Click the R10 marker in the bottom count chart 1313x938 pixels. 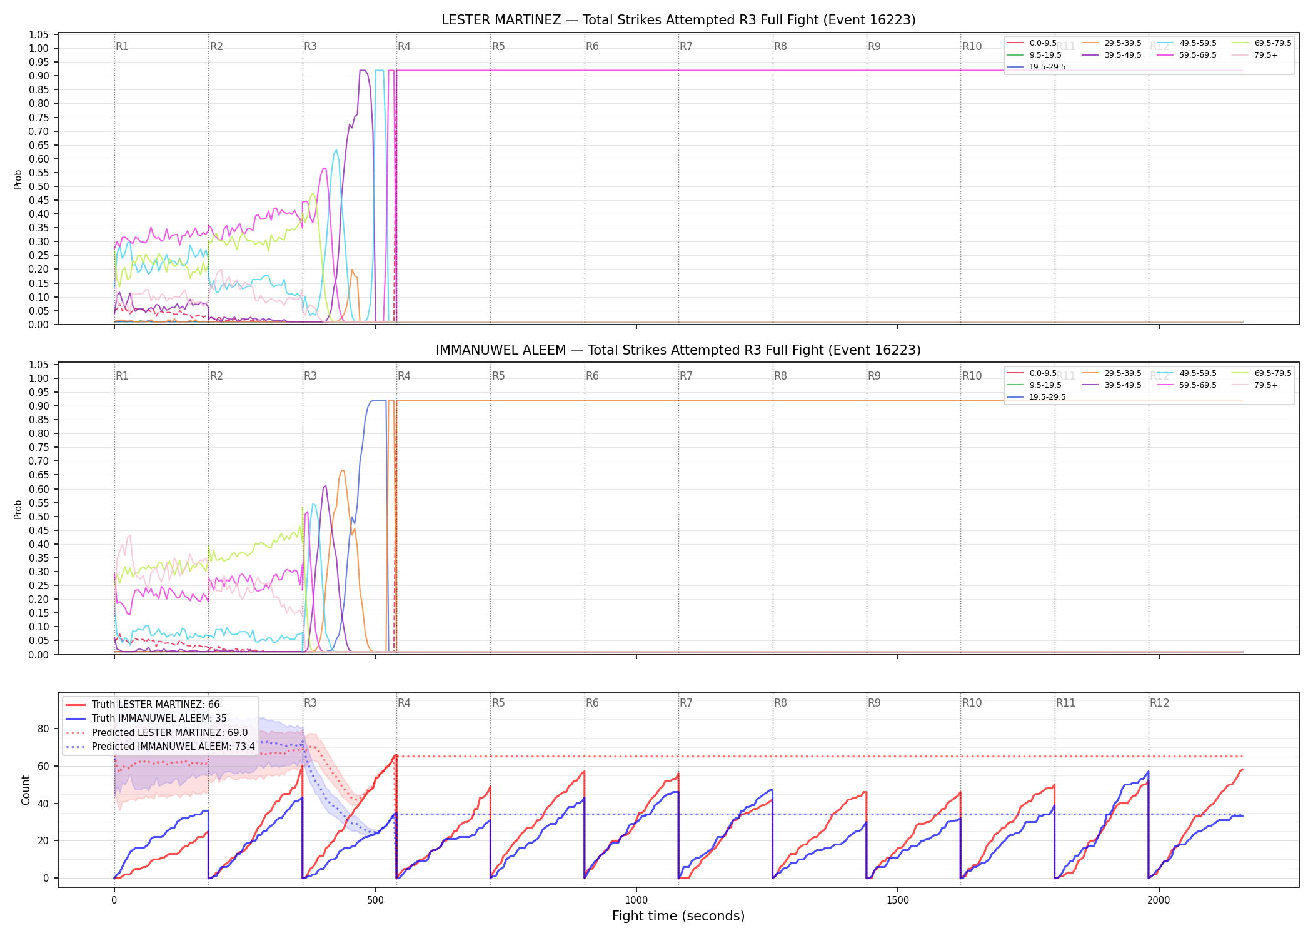coord(972,703)
